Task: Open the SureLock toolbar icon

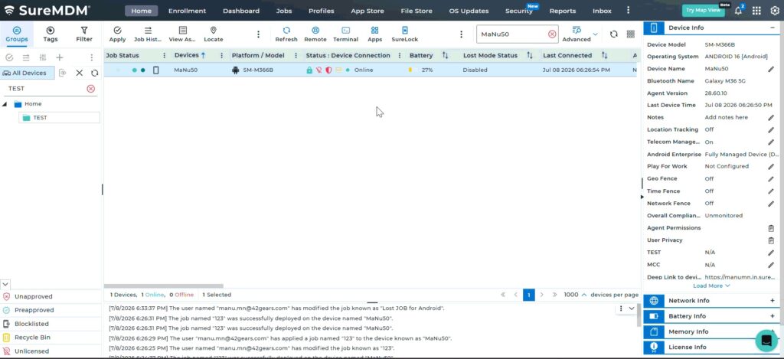Action: pyautogui.click(x=404, y=34)
